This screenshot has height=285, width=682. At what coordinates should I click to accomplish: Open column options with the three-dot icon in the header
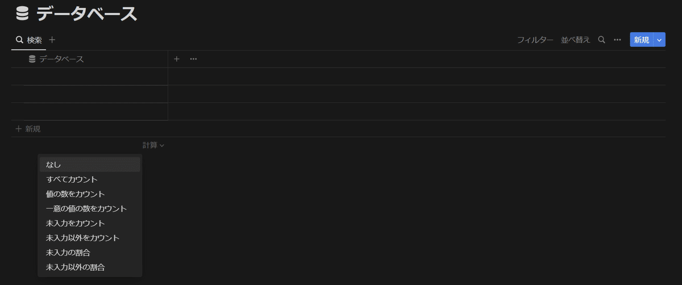pos(193,59)
